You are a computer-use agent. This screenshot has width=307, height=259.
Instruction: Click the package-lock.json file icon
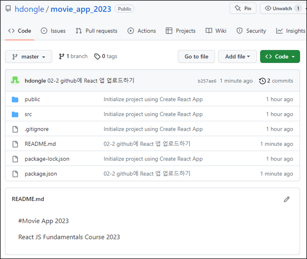click(x=15, y=159)
